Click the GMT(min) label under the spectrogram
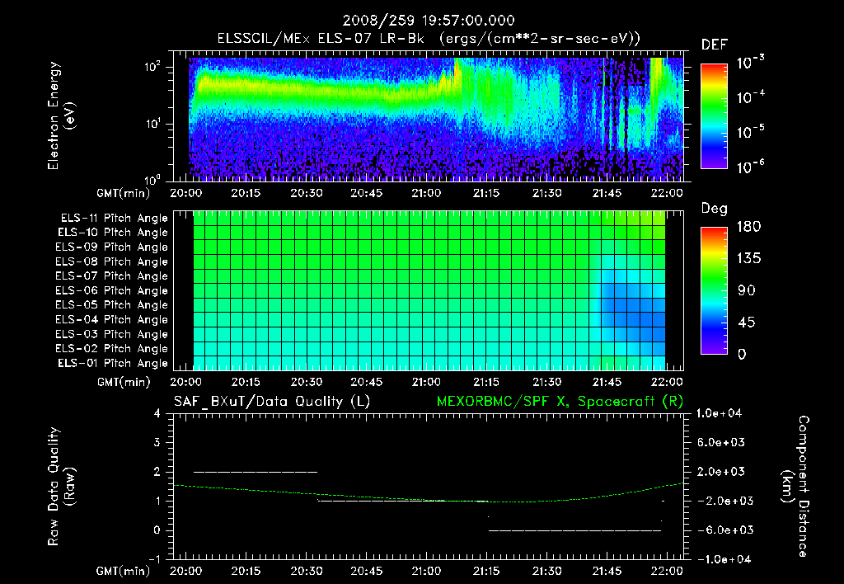The width and height of the screenshot is (844, 584). [x=124, y=193]
